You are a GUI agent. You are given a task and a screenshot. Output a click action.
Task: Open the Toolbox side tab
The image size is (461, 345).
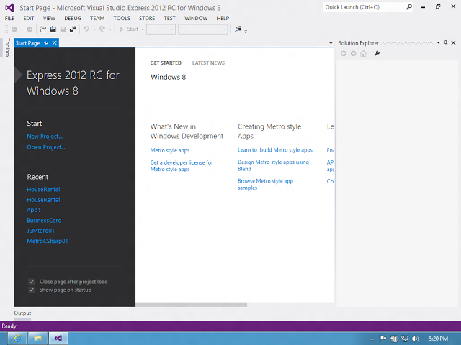pyautogui.click(x=8, y=48)
